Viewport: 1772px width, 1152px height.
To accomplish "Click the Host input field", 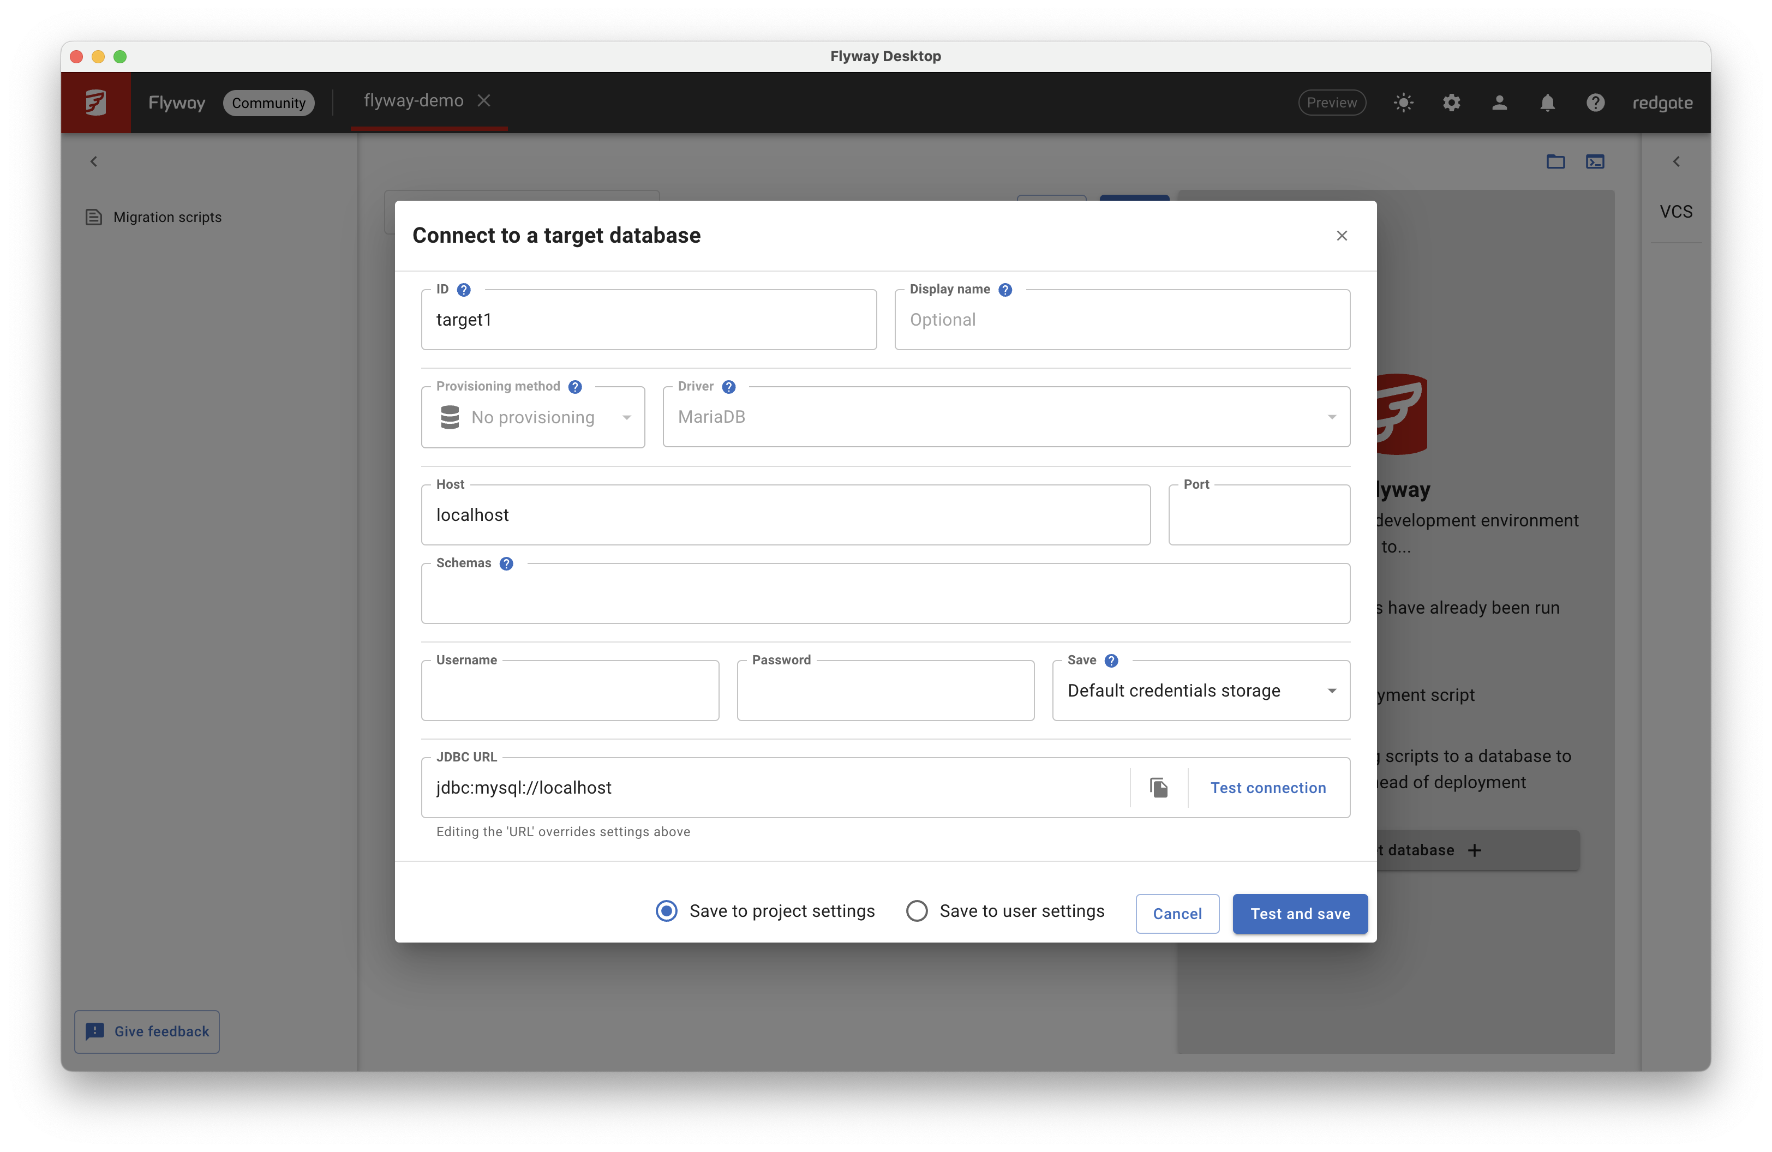I will click(x=786, y=515).
